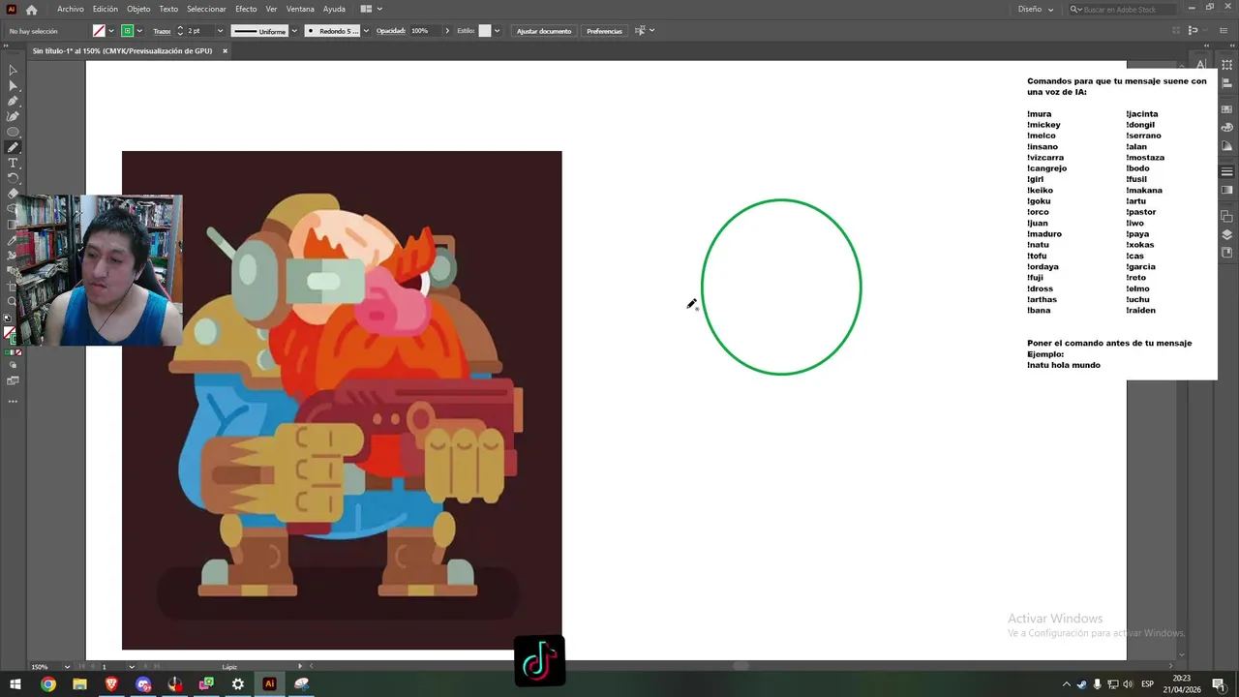Viewport: 1239px width, 697px height.
Task: Open the Color Guide panel icon
Action: 1226,145
